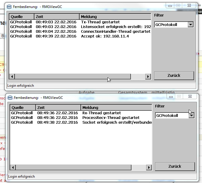Click the RMG icon in the lower window title bar
The height and width of the screenshot is (183, 202).
(11, 97)
